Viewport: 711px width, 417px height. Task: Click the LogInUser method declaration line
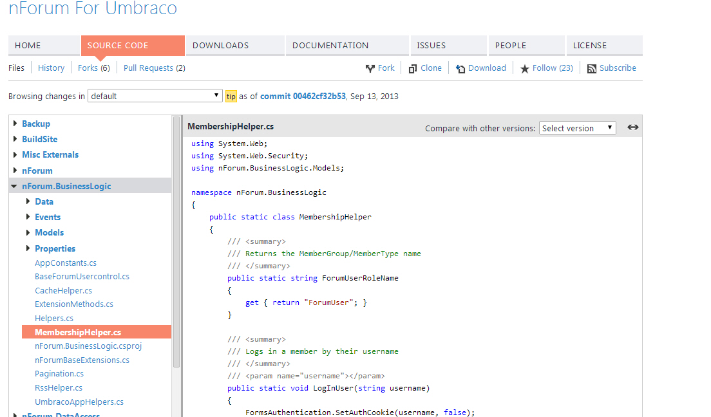(328, 388)
